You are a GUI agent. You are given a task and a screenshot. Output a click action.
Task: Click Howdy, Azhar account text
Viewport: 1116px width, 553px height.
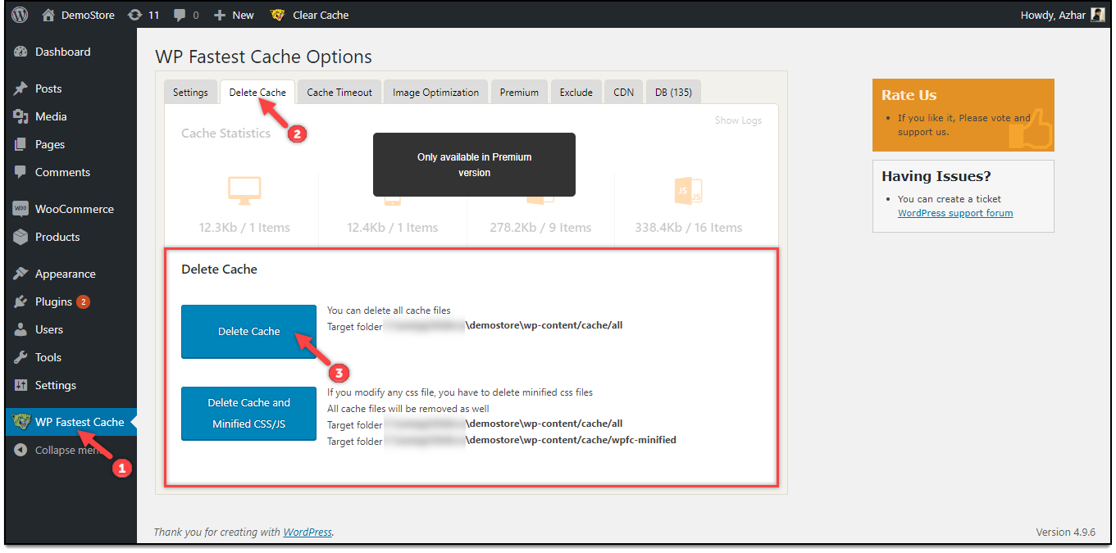click(1053, 15)
